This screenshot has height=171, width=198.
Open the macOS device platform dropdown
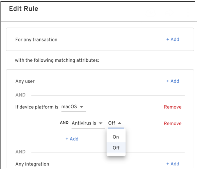tap(73, 107)
